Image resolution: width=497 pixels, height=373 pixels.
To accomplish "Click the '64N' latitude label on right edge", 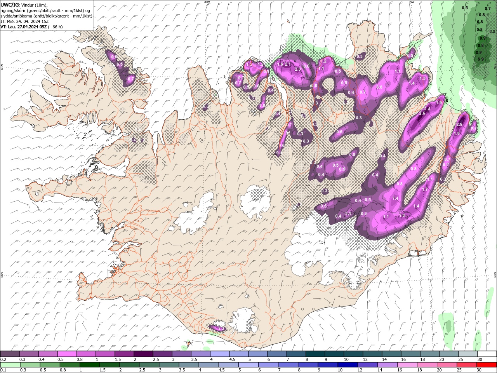I will (x=495, y=274).
